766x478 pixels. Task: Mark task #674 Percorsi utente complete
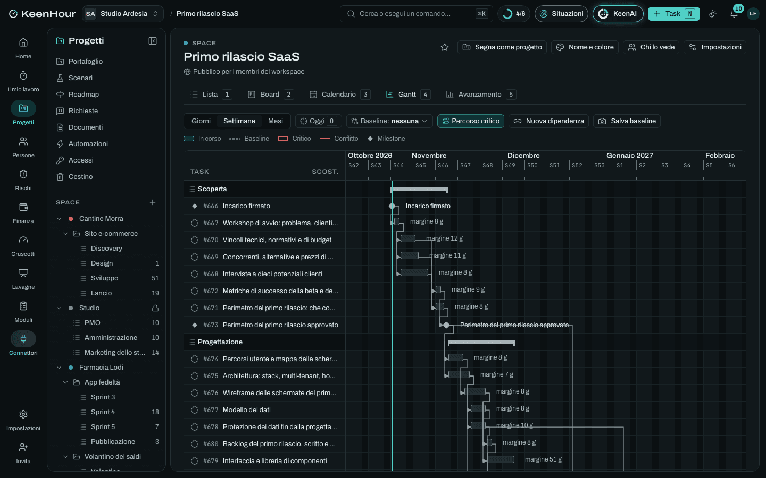(195, 359)
